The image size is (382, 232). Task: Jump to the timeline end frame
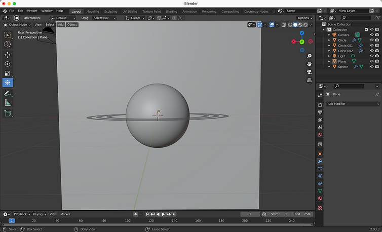174,214
